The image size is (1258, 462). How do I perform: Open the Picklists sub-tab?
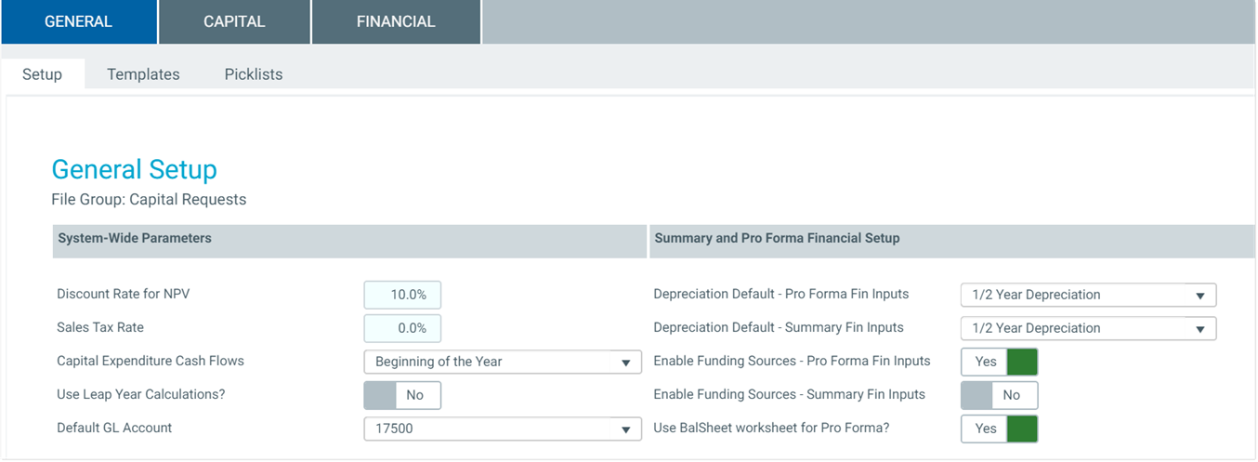253,74
